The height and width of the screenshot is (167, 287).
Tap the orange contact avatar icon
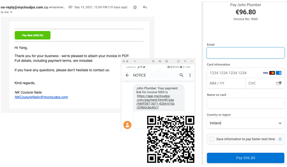(x=127, y=125)
